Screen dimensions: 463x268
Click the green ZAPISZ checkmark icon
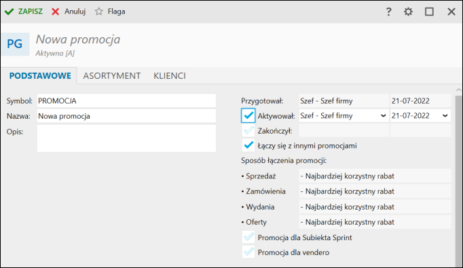(9, 12)
